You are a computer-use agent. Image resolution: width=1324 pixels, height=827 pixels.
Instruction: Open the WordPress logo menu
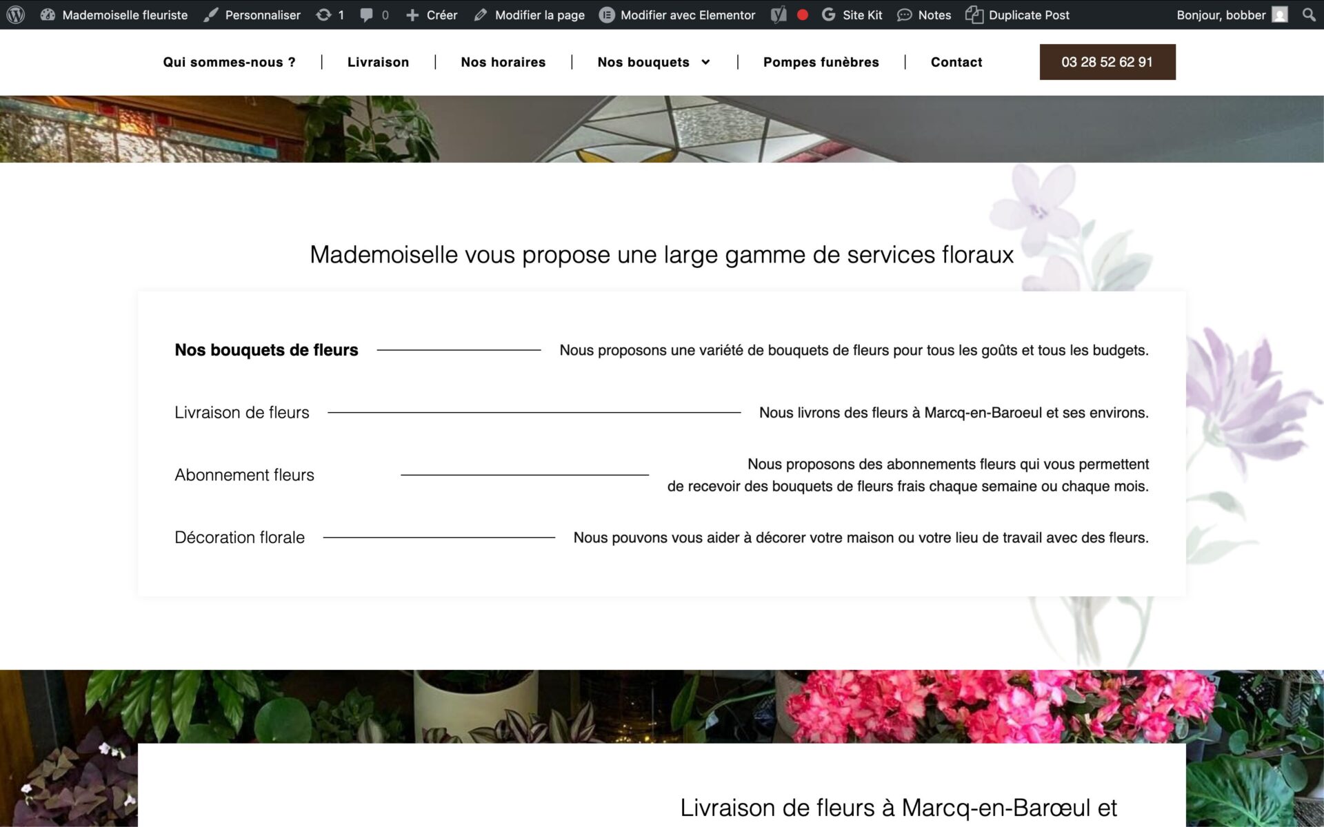(15, 14)
